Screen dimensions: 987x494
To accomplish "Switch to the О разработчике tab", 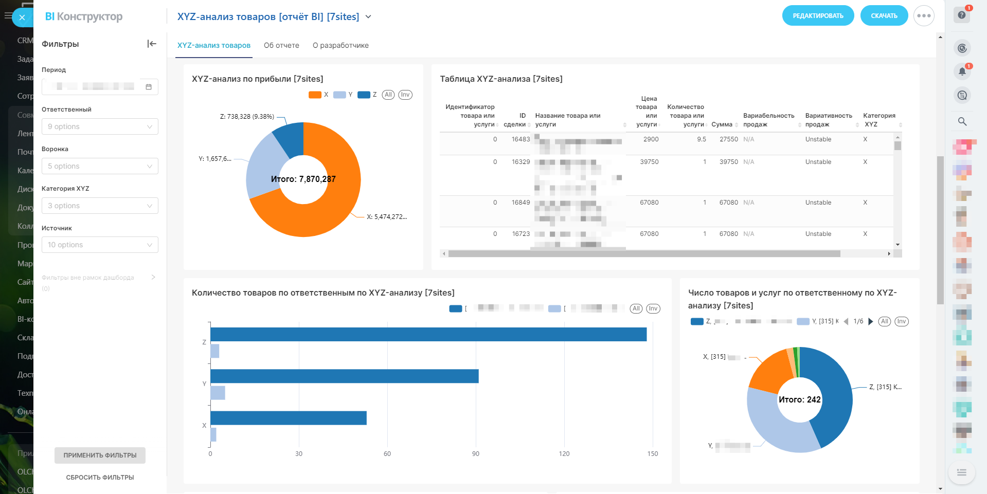I will (340, 45).
